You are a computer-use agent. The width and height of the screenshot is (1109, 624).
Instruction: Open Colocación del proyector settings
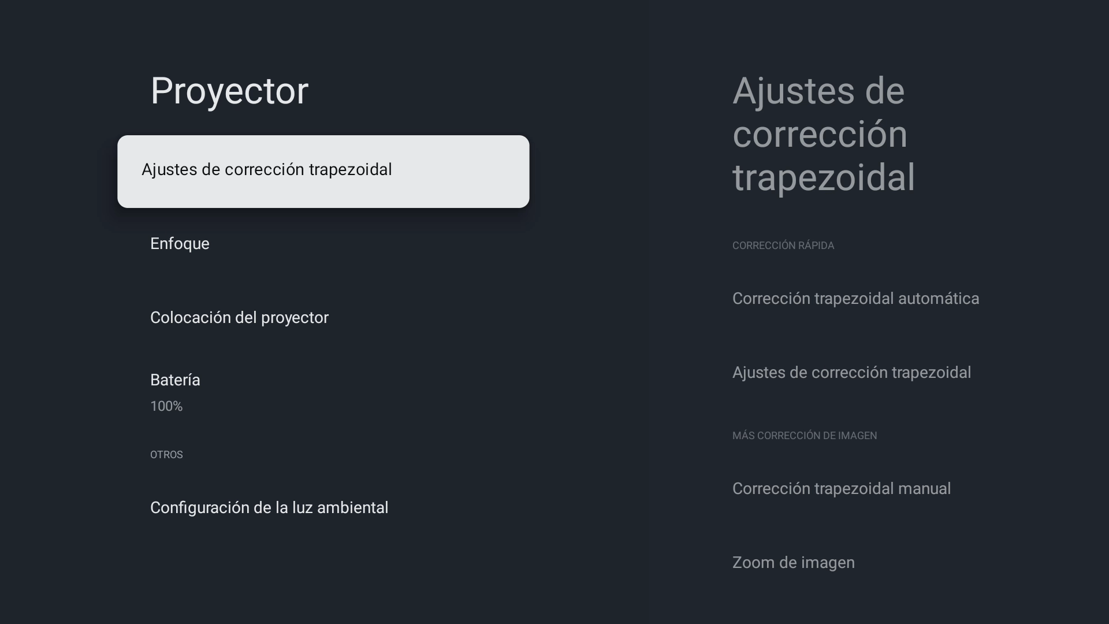(x=239, y=318)
